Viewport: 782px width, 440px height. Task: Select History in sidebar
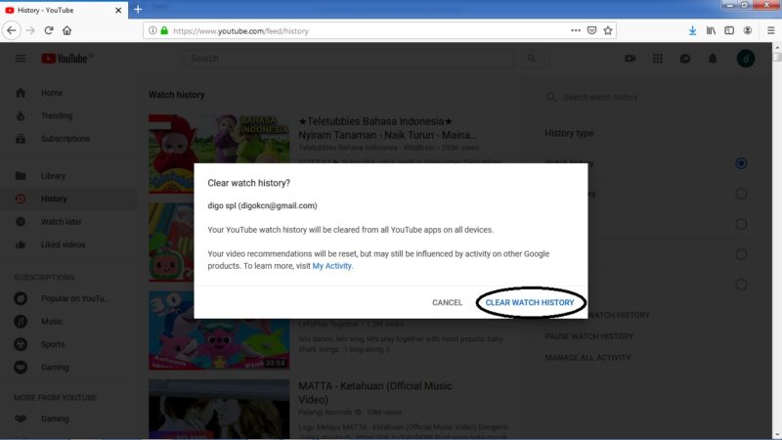[x=68, y=198]
